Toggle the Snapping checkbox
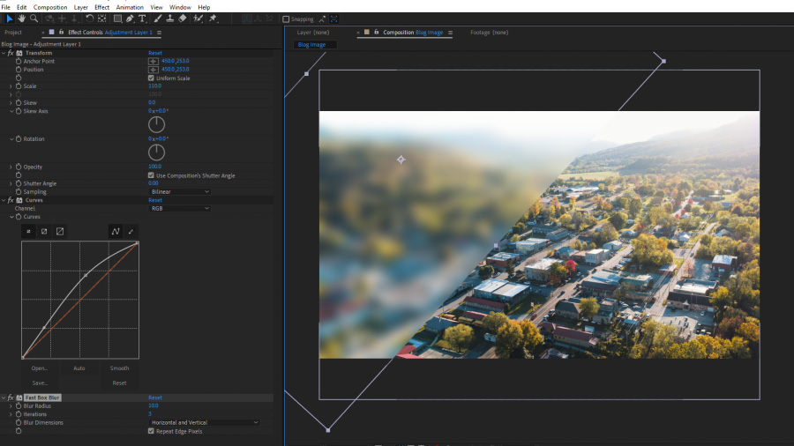 tap(286, 19)
